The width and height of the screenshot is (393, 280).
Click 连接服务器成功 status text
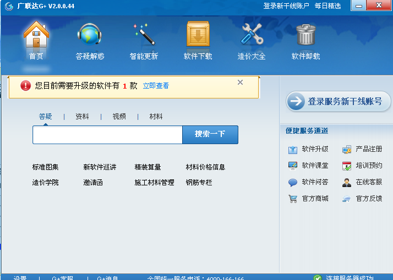click(x=350, y=278)
